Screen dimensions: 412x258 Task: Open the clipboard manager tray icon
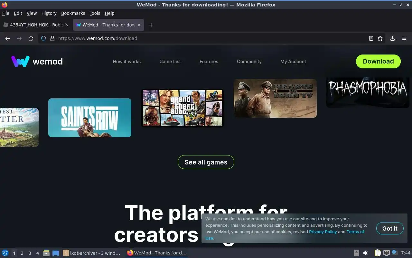point(378,253)
